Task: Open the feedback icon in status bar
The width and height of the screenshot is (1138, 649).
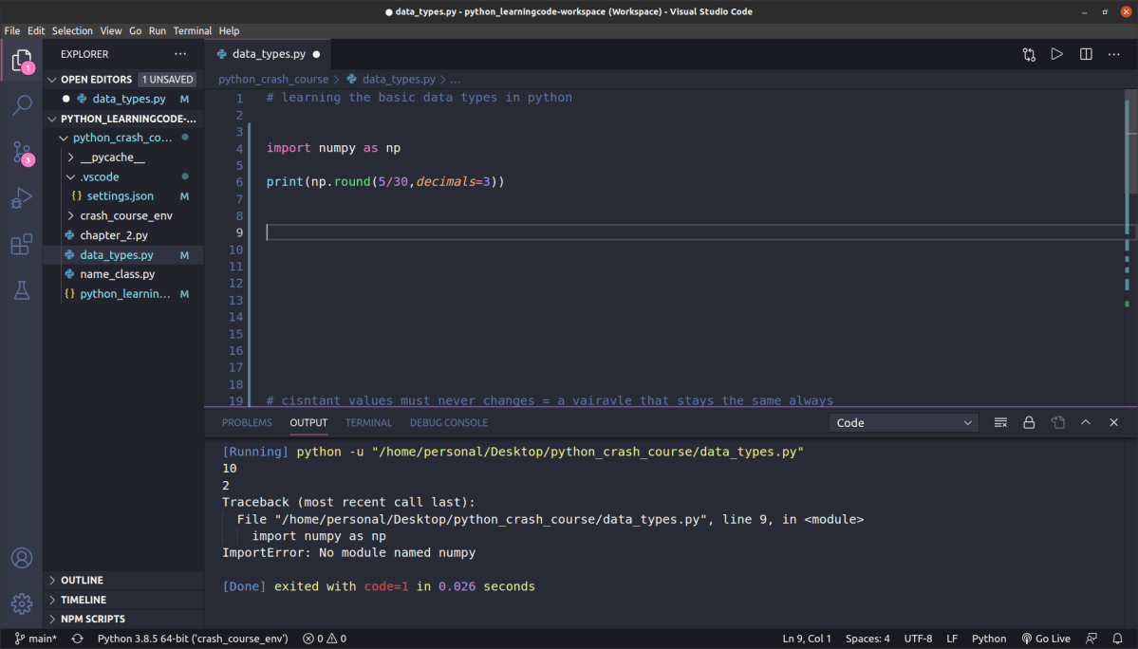Action: (1091, 639)
